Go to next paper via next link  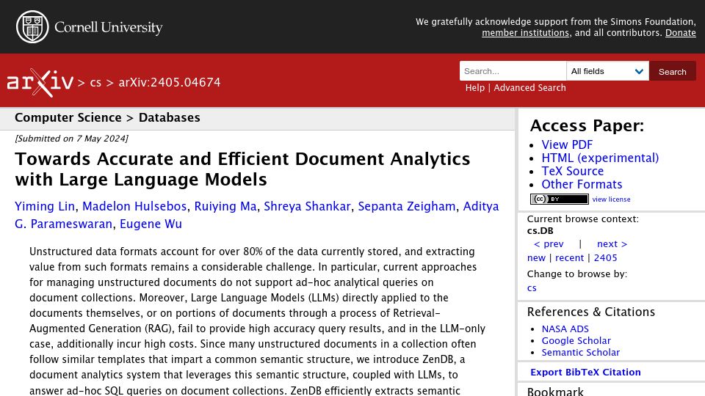pyautogui.click(x=612, y=243)
